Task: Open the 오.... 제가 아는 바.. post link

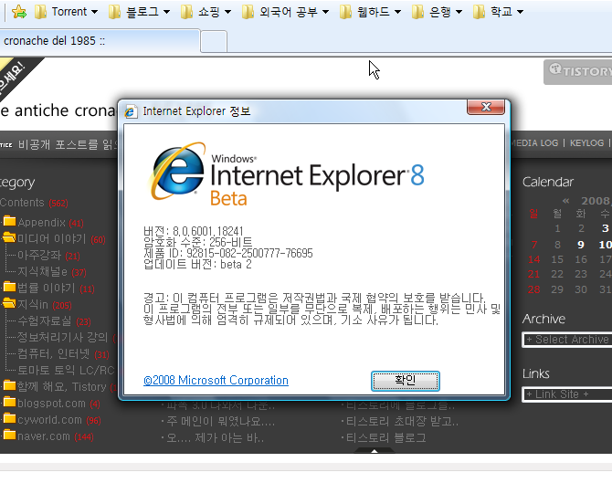Action: point(215,437)
